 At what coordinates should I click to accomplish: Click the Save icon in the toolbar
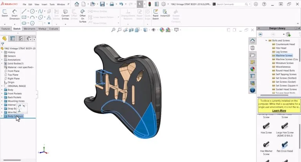[102, 4]
